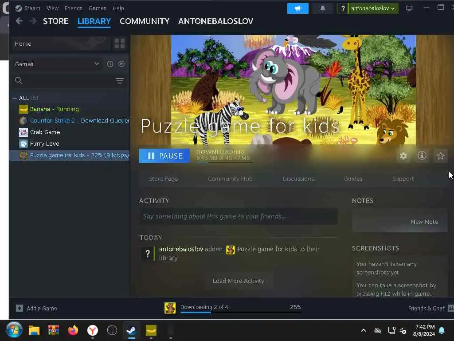Open WinRAR from the taskbar

[x=54, y=330]
